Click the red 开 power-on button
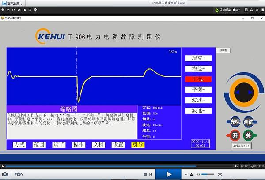Viewport: 265px width, 180px height. (x=235, y=135)
